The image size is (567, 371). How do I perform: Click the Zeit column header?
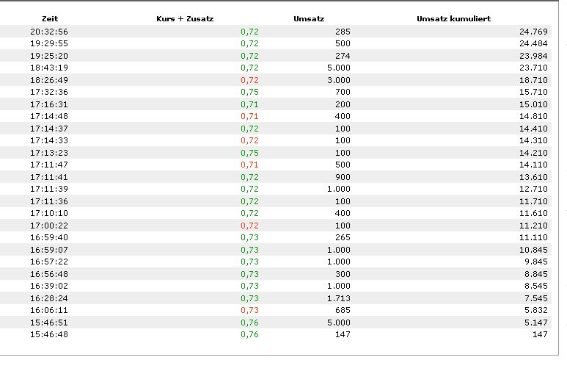coord(50,18)
